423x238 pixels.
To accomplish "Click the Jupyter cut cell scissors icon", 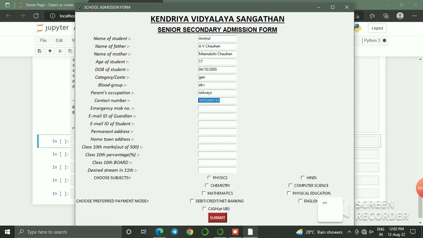I will click(x=60, y=51).
